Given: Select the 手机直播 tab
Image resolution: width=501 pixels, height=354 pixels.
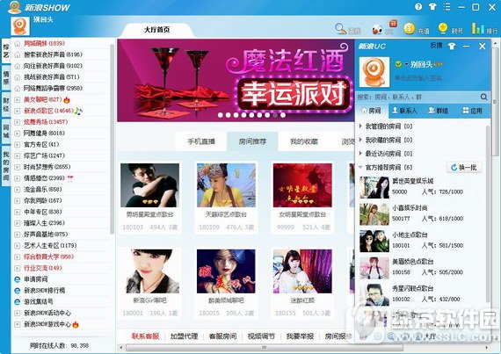Looking at the screenshot, I should point(201,141).
